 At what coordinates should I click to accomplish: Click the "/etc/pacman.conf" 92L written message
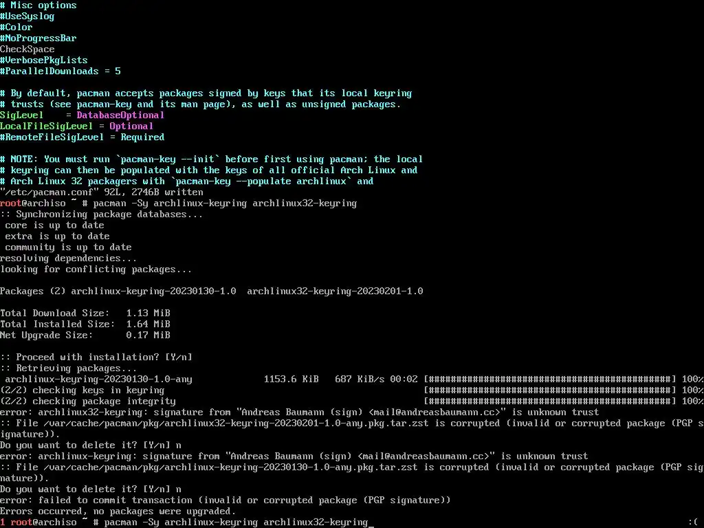[x=102, y=192]
